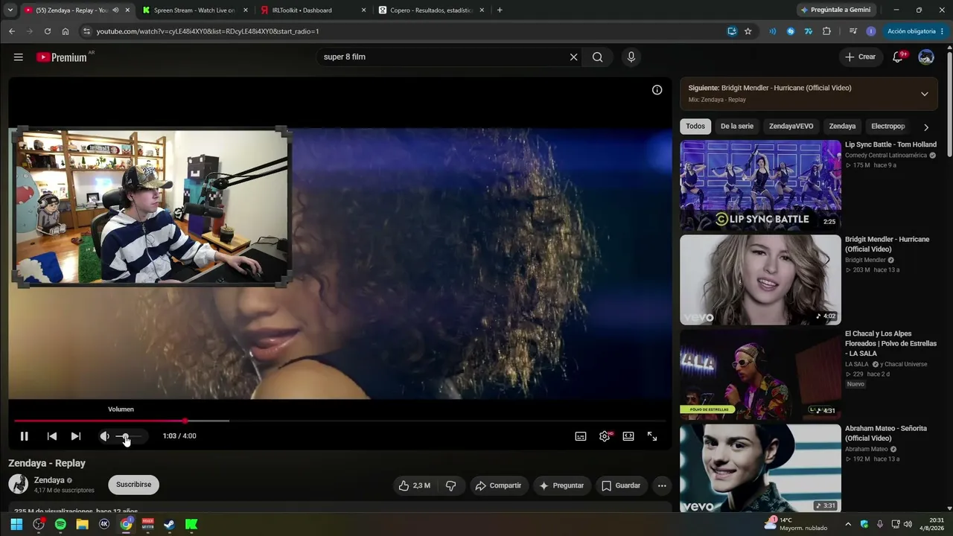The image size is (953, 536).
Task: Select the Todos filter chip
Action: coord(695,127)
